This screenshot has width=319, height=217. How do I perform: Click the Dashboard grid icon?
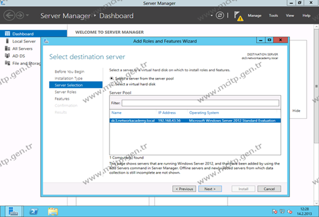click(x=7, y=34)
